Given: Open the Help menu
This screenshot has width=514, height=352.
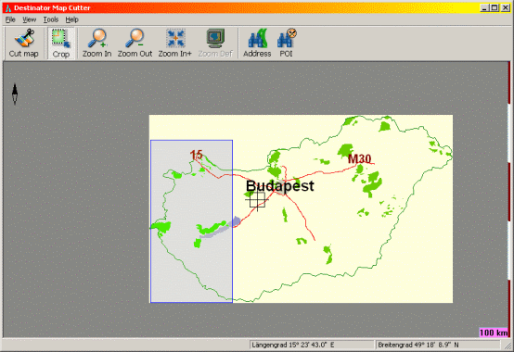Looking at the screenshot, I should (71, 19).
